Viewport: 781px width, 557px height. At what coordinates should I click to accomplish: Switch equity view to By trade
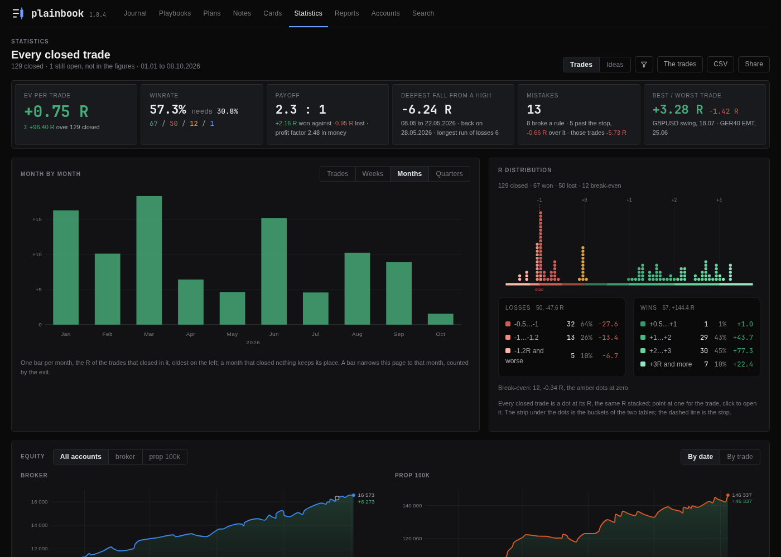click(x=740, y=457)
